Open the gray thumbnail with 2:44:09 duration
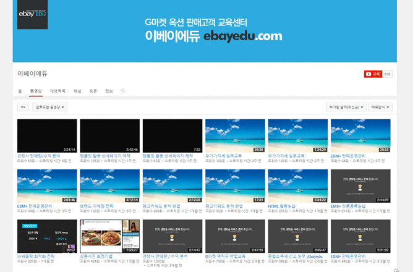 pos(360,186)
